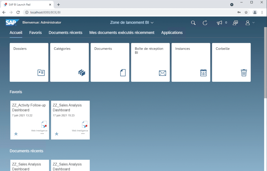Click the saved passwords key icon

click(x=239, y=12)
